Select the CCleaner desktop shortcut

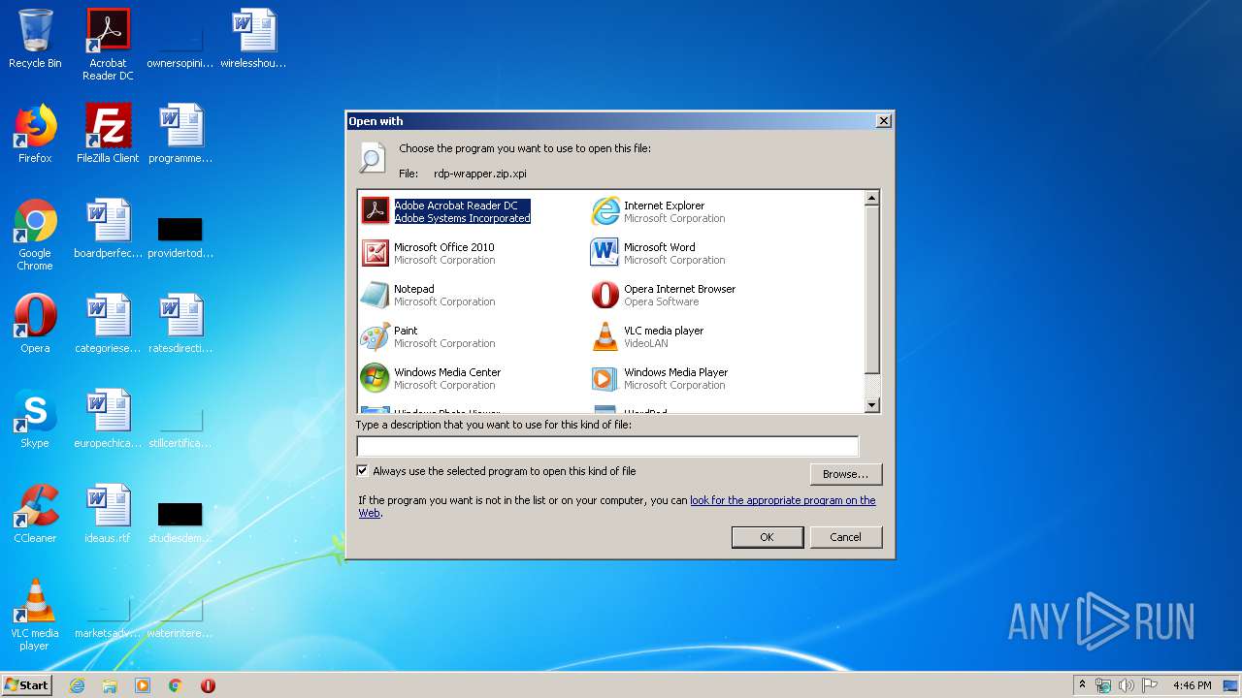pyautogui.click(x=35, y=514)
